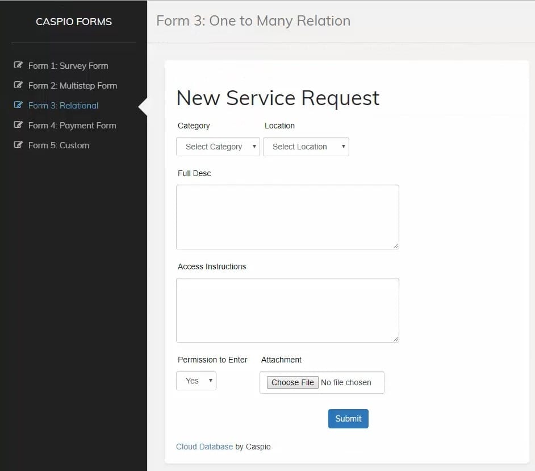This screenshot has height=471, width=535.
Task: Open Form 1: Survey Form
Action: coord(68,66)
